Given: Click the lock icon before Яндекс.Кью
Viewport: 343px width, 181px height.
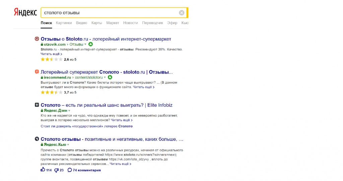Looking at the screenshot, I should [42, 145].
